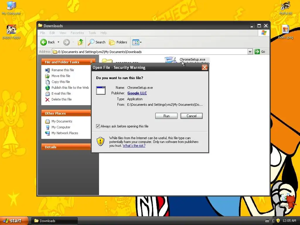The width and height of the screenshot is (300, 225).
Task: Open My Network Places link
Action: (x=65, y=133)
